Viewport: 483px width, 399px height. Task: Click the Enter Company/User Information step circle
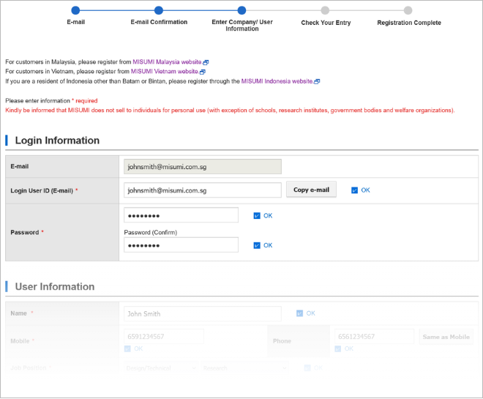241,10
